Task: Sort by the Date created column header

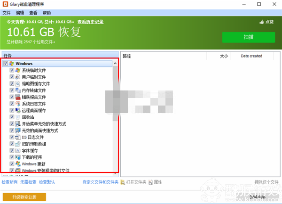Action: pyautogui.click(x=252, y=56)
